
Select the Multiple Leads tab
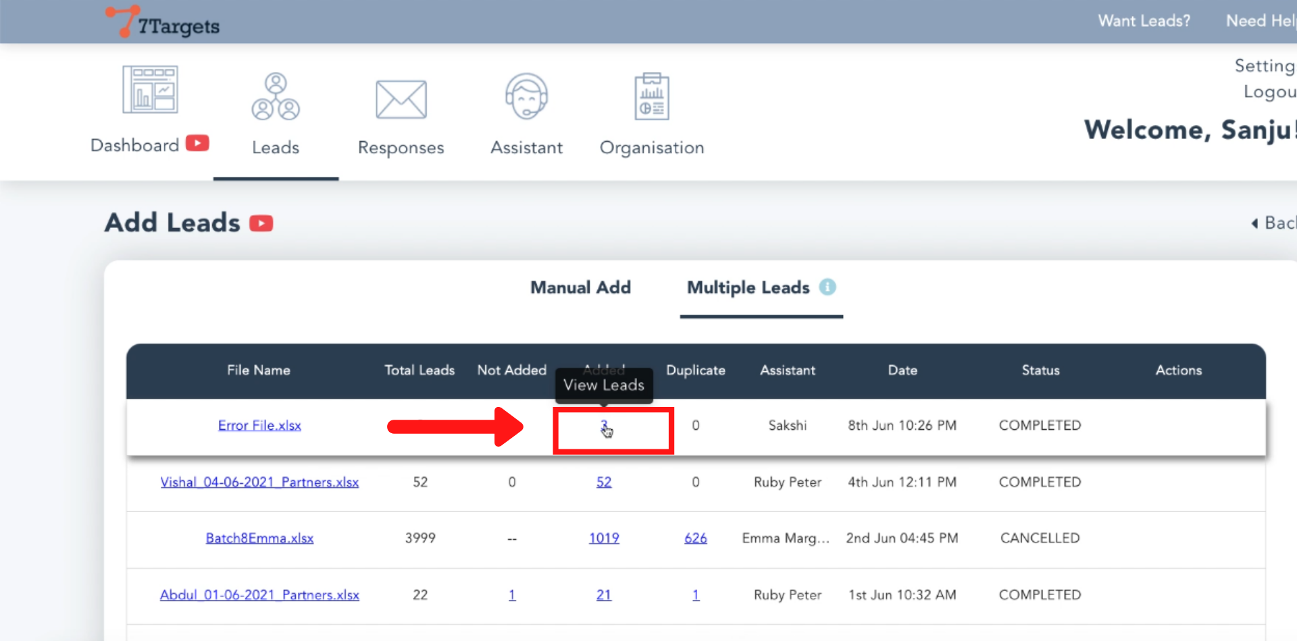pyautogui.click(x=748, y=288)
